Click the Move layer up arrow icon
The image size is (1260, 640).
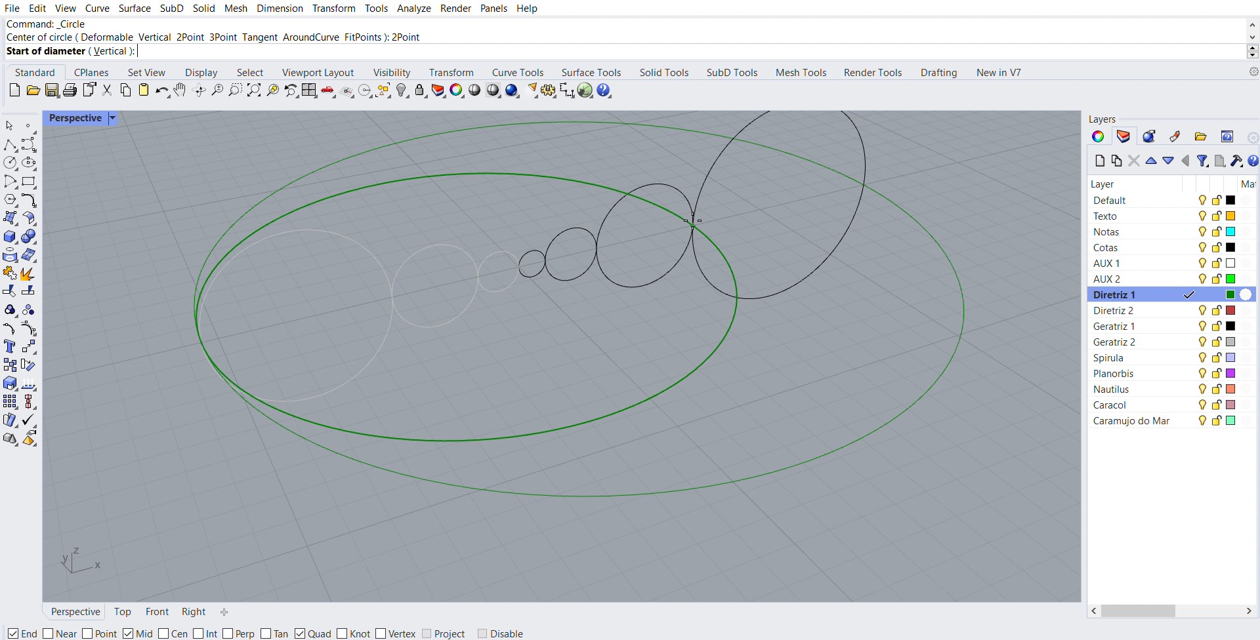(x=1151, y=161)
